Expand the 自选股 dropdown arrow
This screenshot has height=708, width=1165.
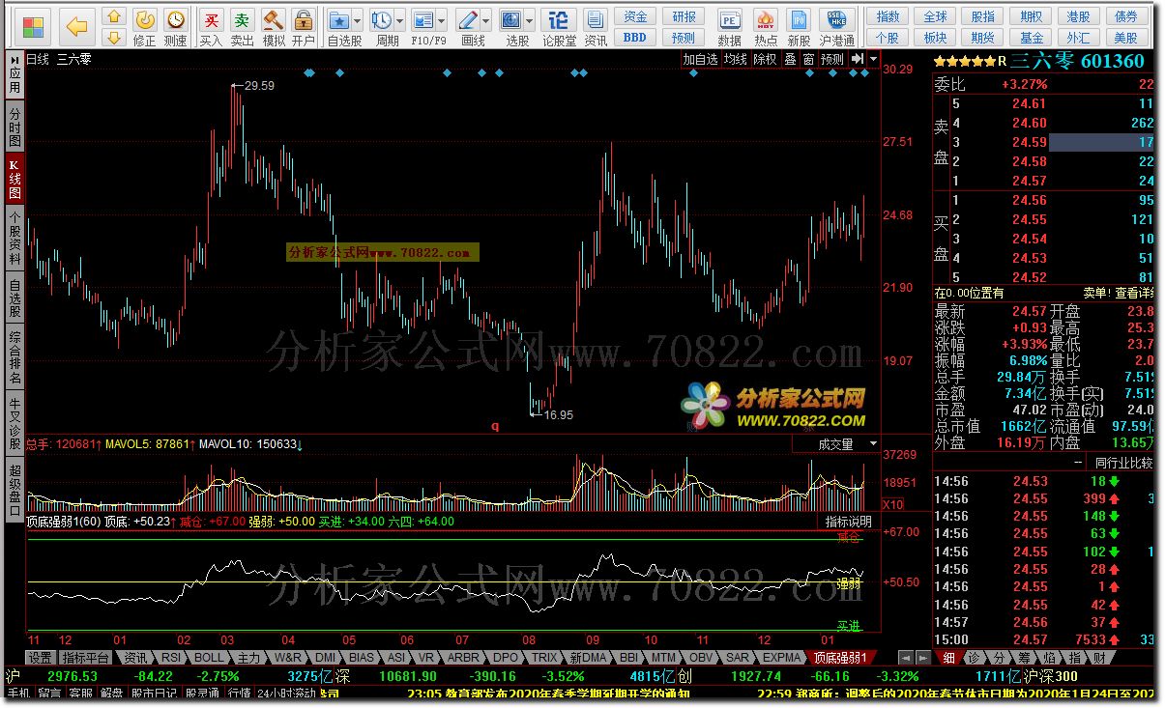358,20
